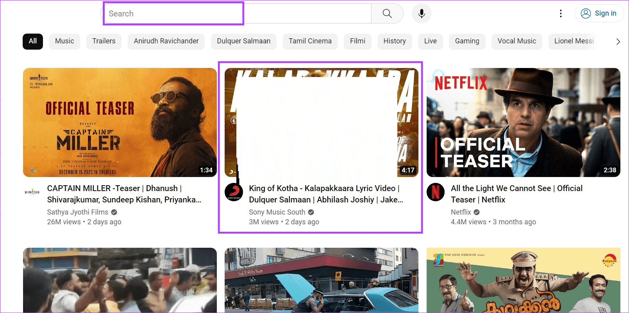Open the police officer comedy film thumbnail
This screenshot has height=313, width=629.
click(524, 280)
